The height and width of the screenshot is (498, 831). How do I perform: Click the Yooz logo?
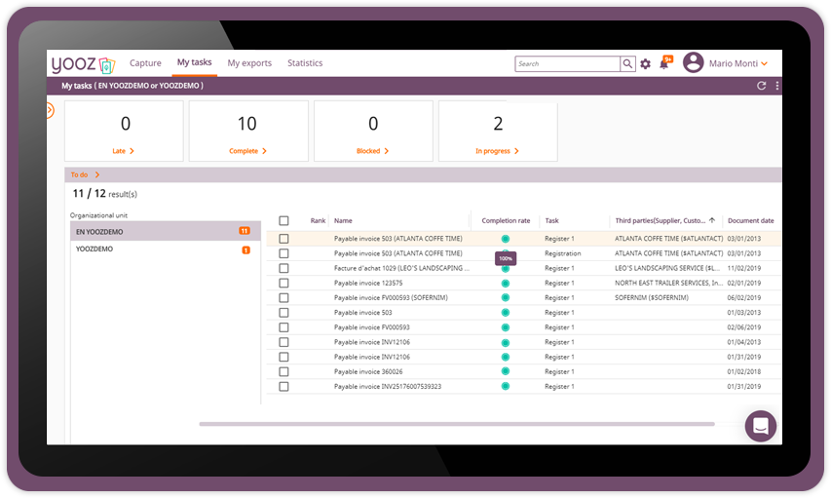(x=83, y=64)
